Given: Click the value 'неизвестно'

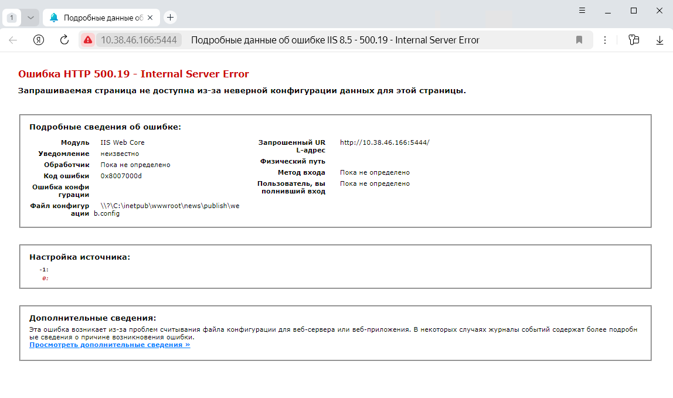Looking at the screenshot, I should coord(120,154).
